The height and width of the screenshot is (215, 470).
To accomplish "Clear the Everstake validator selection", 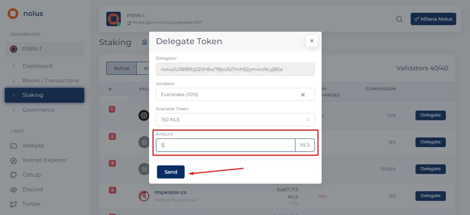I will (303, 94).
